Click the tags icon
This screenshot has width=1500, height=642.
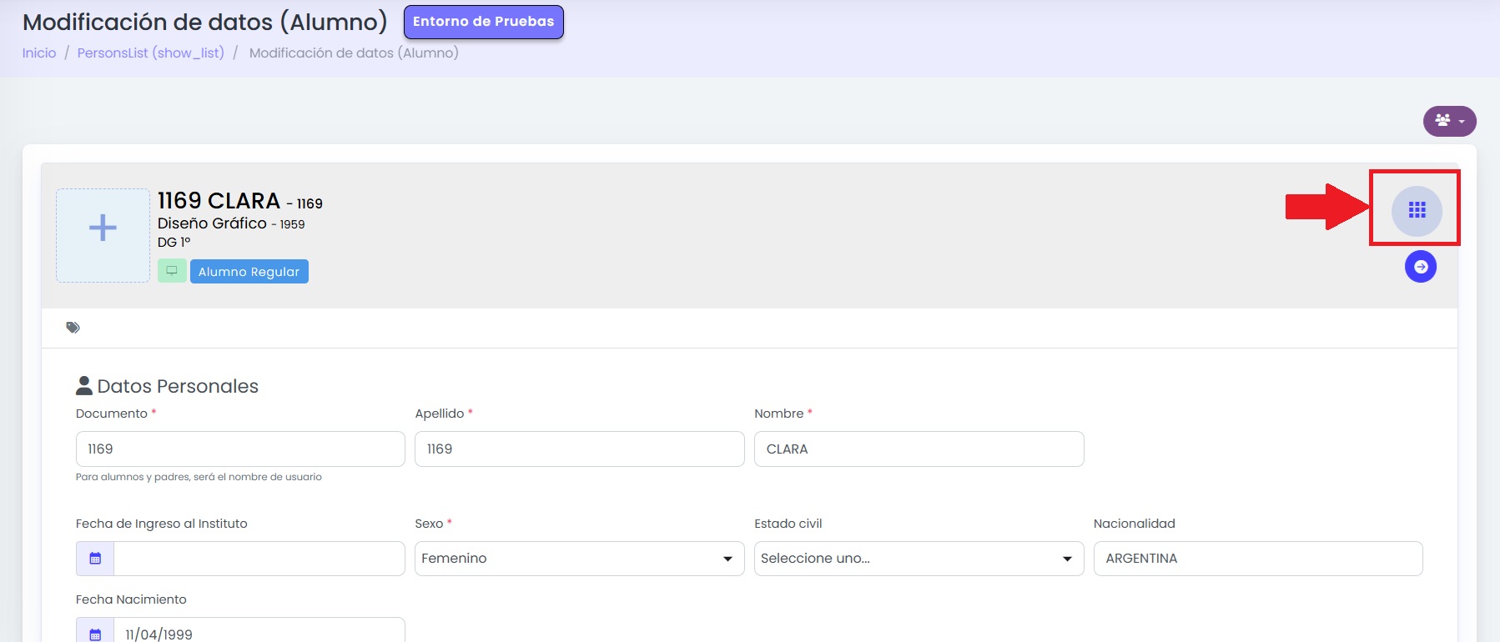pos(73,328)
